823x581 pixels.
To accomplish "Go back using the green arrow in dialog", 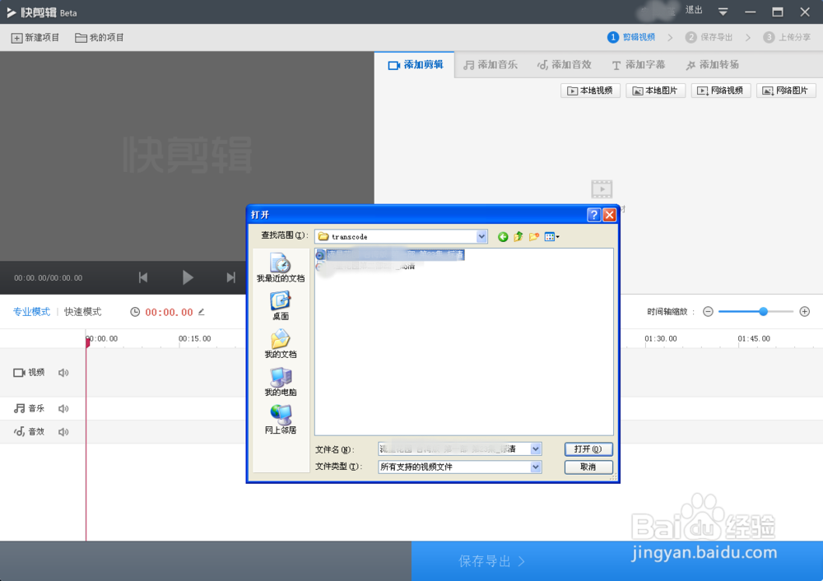I will coord(503,237).
